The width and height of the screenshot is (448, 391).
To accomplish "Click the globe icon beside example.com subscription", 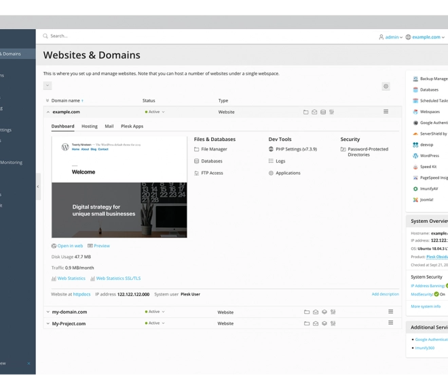I will tap(408, 37).
